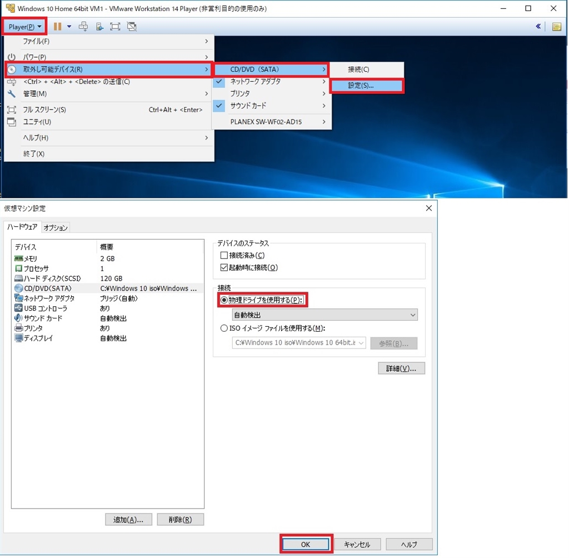
Task: Click the 削除(R) button
Action: click(181, 520)
